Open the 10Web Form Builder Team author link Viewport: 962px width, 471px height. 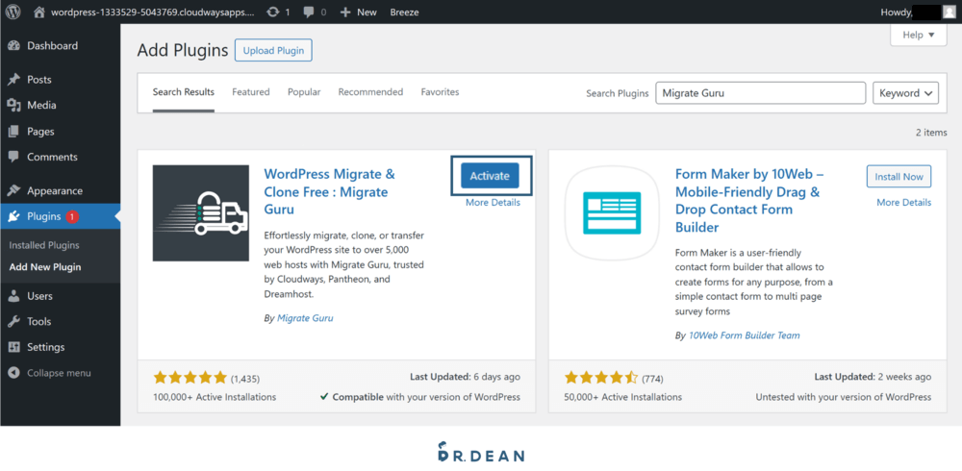(745, 335)
